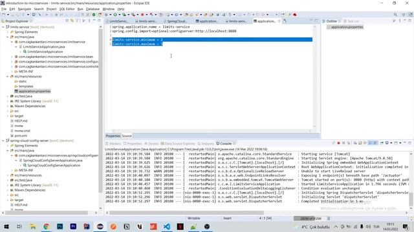Viewport: 414px width, 232px height.
Task: Click Project Explorer vertical scrollbar
Action: pos(101,110)
